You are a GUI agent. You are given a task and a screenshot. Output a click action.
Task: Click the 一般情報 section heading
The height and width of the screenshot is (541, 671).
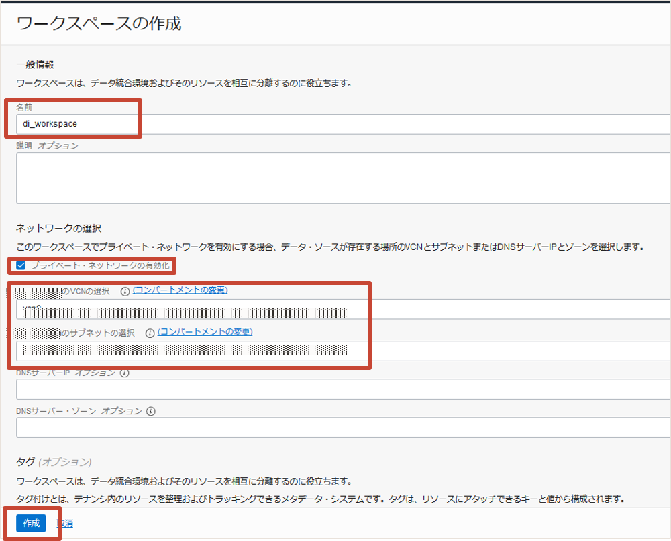tap(35, 65)
